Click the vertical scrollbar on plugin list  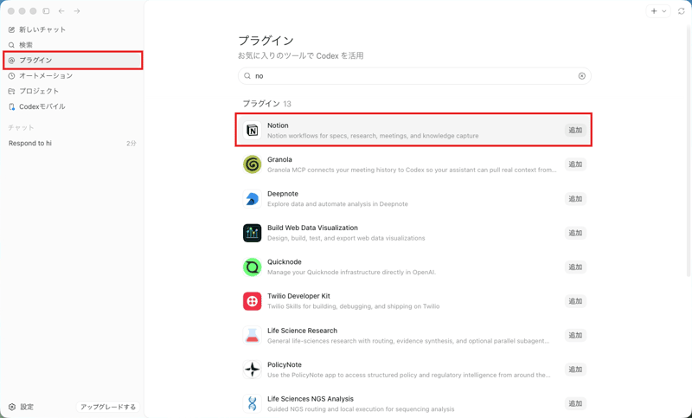tap(689, 150)
